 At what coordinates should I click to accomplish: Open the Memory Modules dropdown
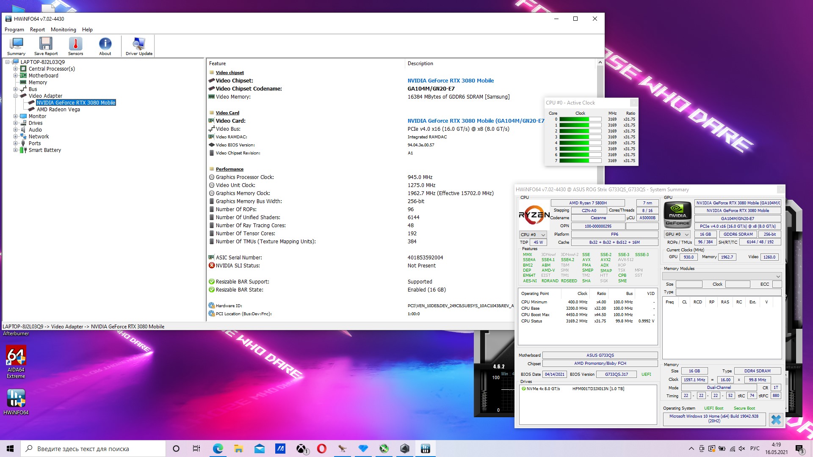point(722,276)
